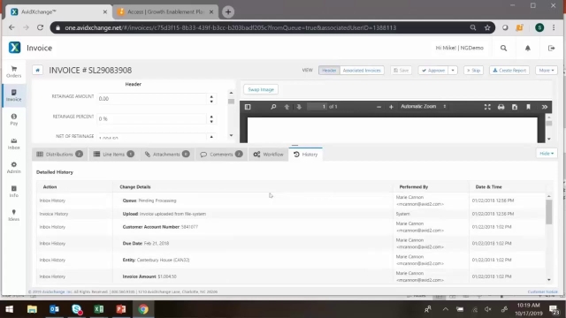Open the Chrome menu three dots
This screenshot has width=566, height=318.
(x=554, y=27)
